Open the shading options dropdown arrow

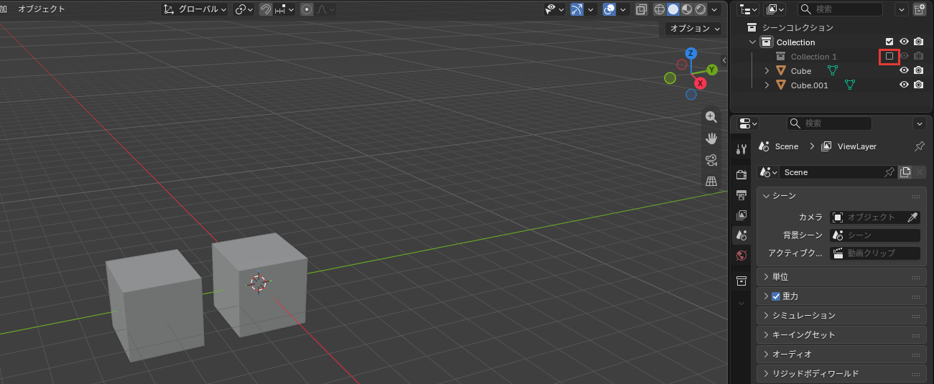714,9
